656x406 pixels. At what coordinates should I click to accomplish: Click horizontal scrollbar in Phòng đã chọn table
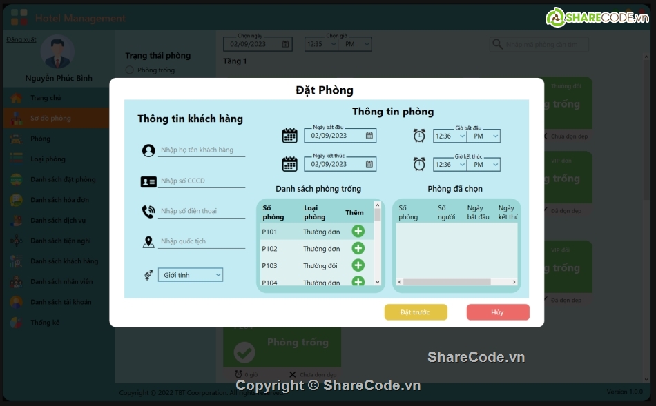(x=456, y=282)
